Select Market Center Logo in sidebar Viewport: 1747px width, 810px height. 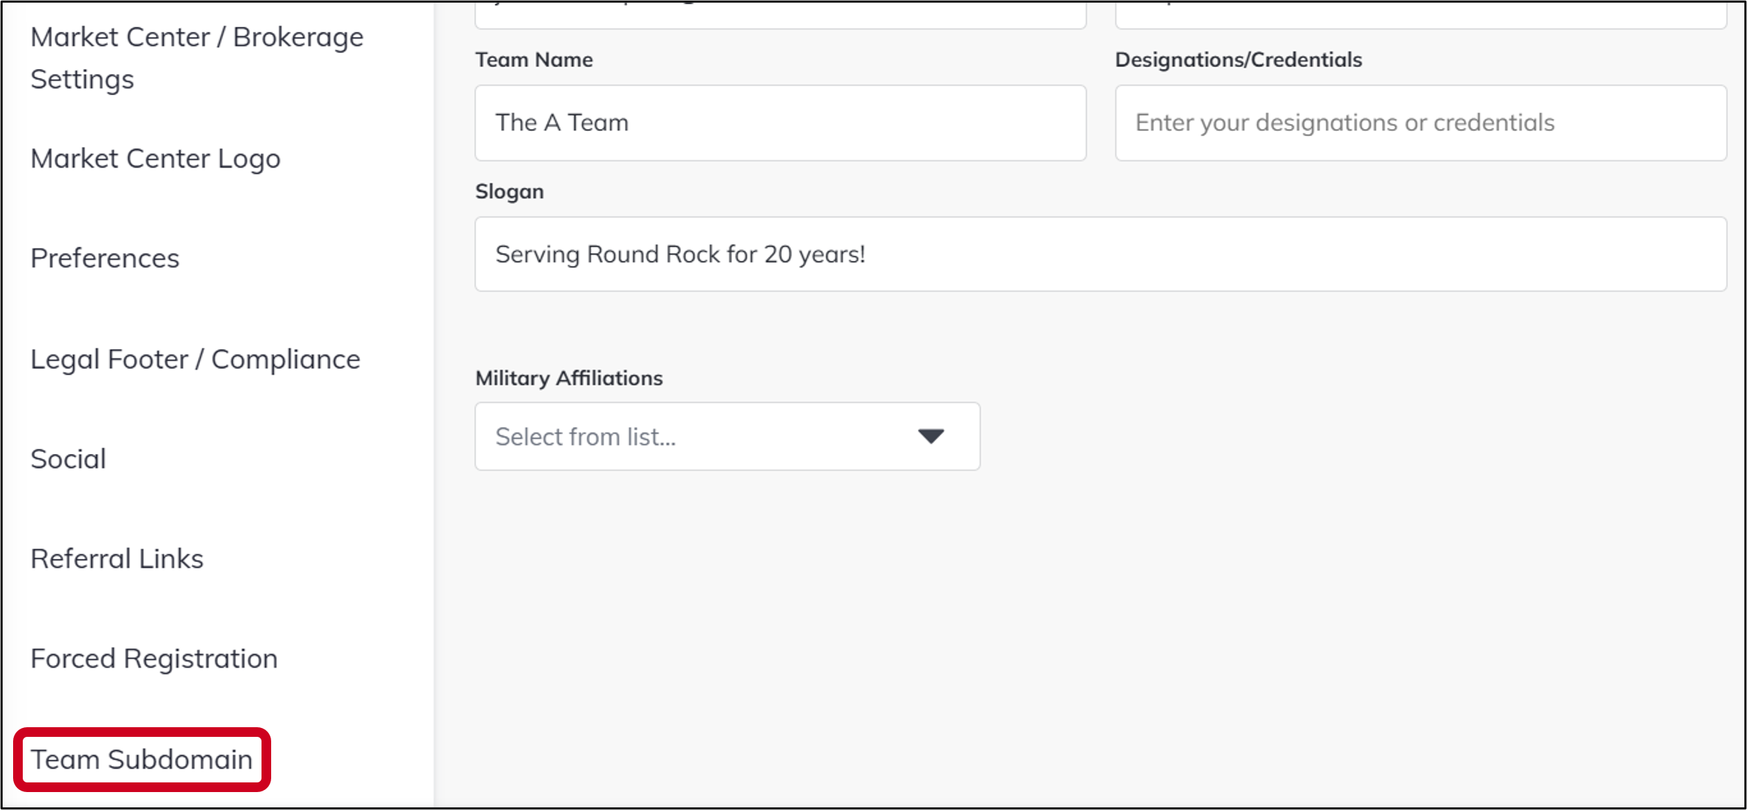(155, 159)
